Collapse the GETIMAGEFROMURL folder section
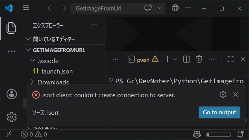This screenshot has width=249, height=140. (x=64, y=50)
